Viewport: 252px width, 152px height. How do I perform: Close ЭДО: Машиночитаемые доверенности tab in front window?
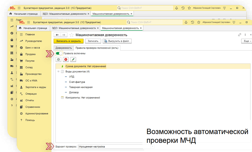click(98, 28)
